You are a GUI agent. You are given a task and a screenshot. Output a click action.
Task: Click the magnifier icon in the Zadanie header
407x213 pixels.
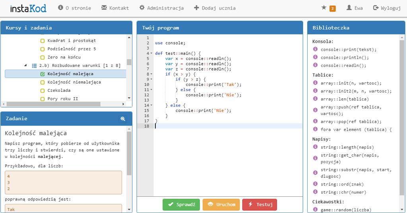[123, 119]
